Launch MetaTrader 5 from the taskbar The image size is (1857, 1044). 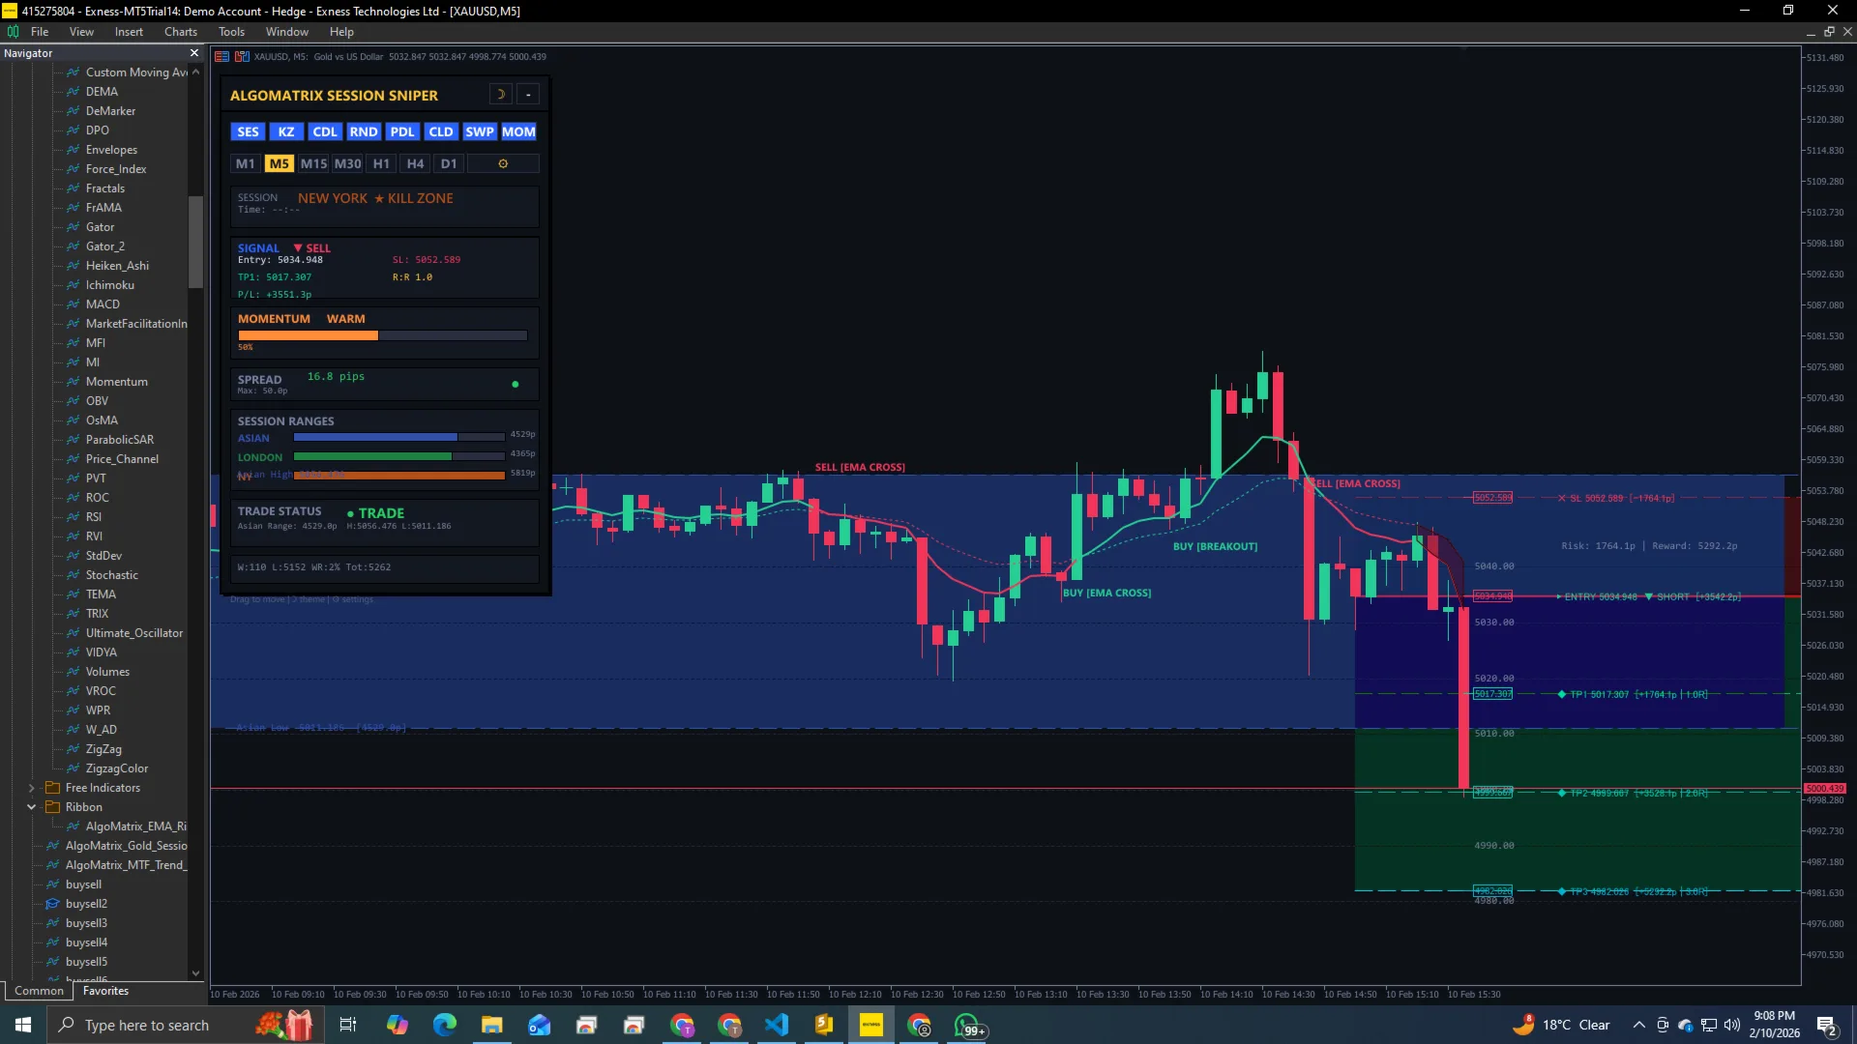tap(871, 1025)
